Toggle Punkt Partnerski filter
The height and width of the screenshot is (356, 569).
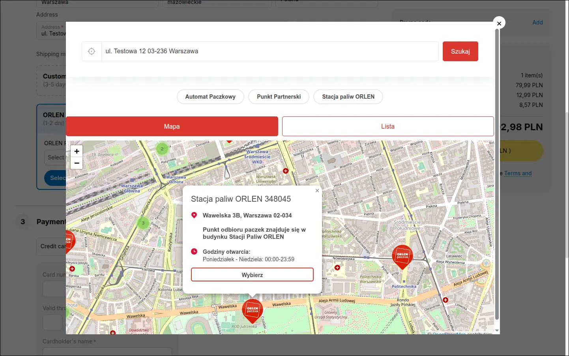tap(279, 97)
